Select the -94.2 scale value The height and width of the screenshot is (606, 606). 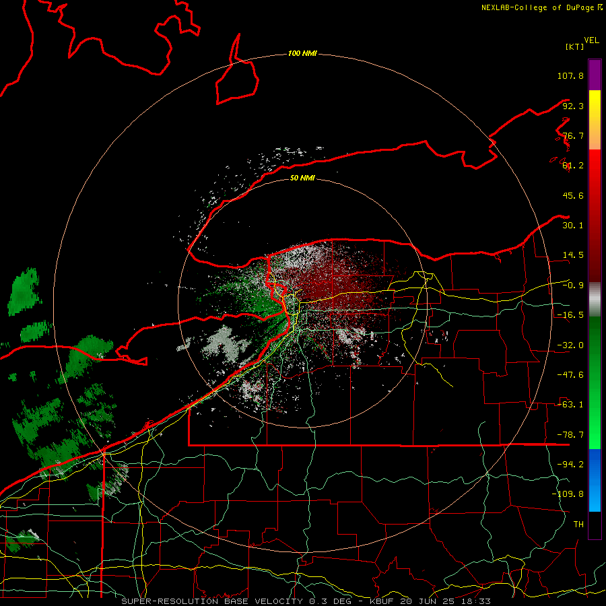570,465
